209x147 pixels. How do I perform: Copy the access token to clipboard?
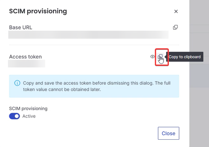(x=160, y=57)
